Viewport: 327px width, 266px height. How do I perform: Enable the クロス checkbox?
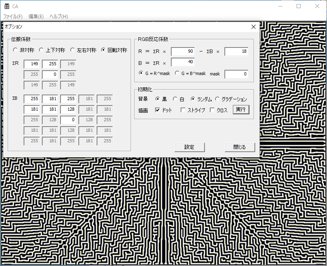tap(213, 110)
